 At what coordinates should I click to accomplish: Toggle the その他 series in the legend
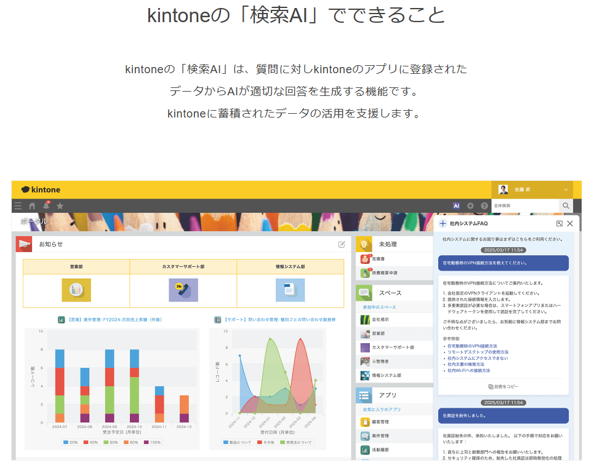click(266, 443)
